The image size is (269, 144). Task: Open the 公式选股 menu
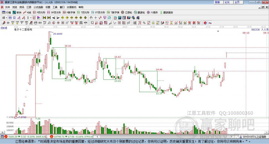(38, 7)
